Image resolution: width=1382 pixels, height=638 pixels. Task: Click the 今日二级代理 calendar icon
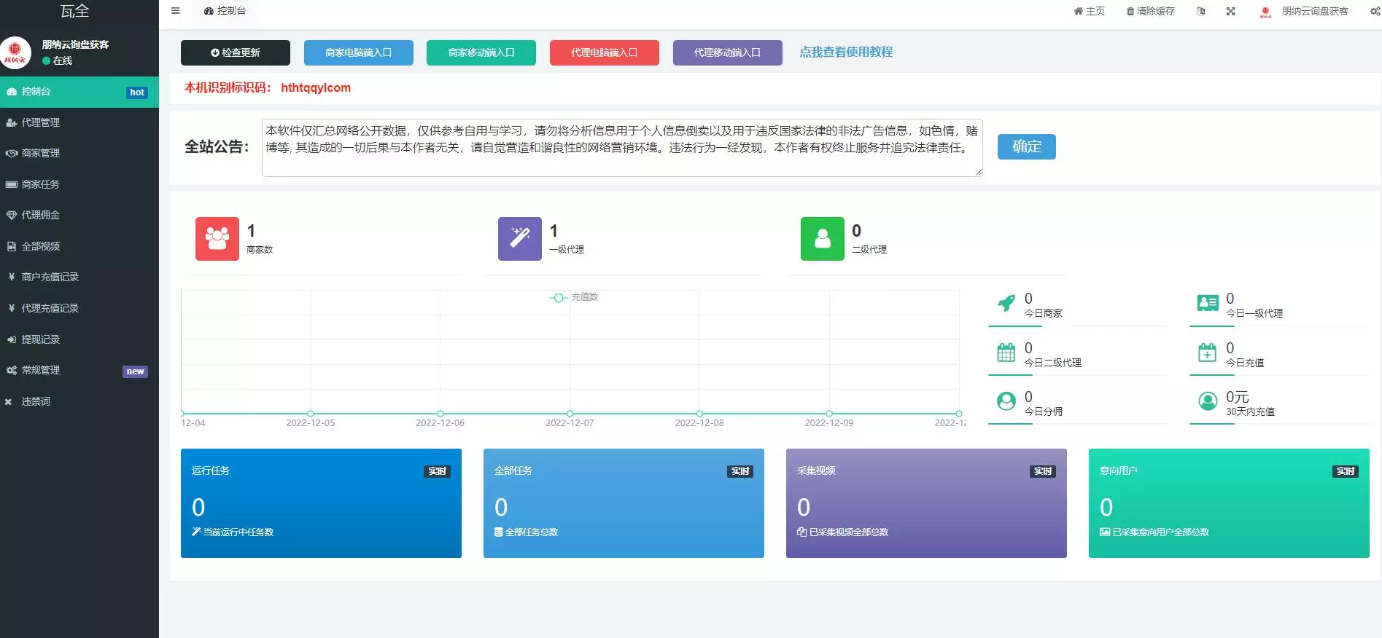pos(1006,353)
